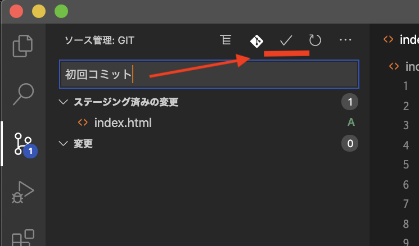Switch to the index.html editor tab

401,40
